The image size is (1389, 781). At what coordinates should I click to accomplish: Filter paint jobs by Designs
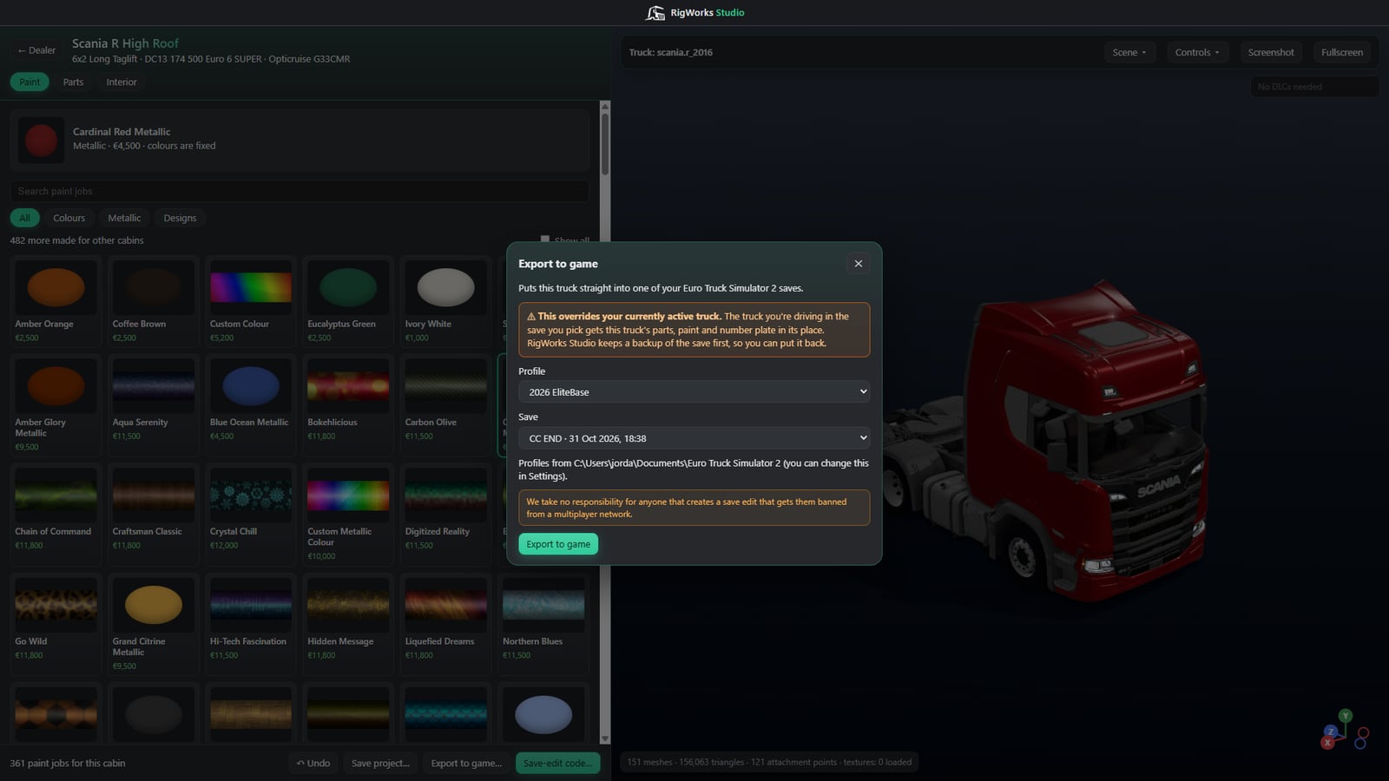point(180,218)
